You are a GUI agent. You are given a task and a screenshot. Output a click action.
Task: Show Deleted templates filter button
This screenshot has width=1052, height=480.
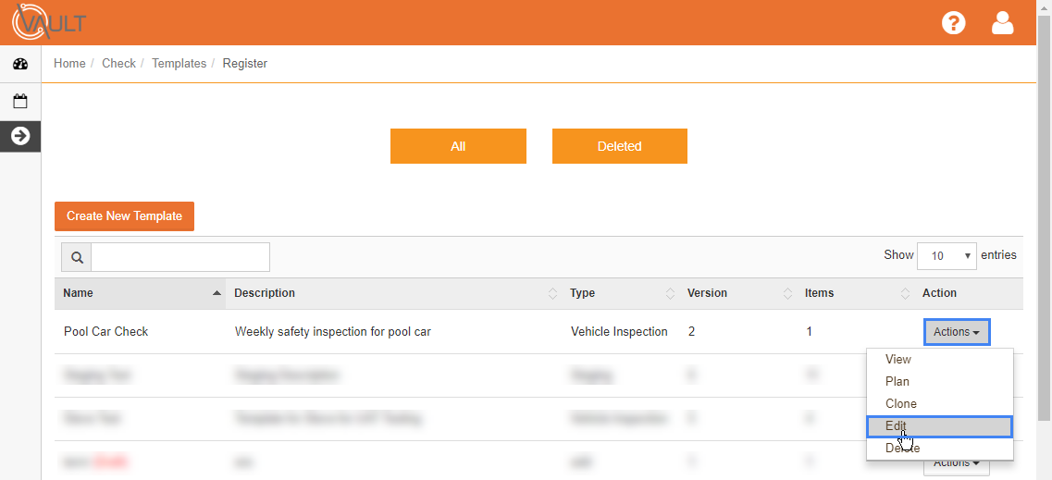coord(619,146)
